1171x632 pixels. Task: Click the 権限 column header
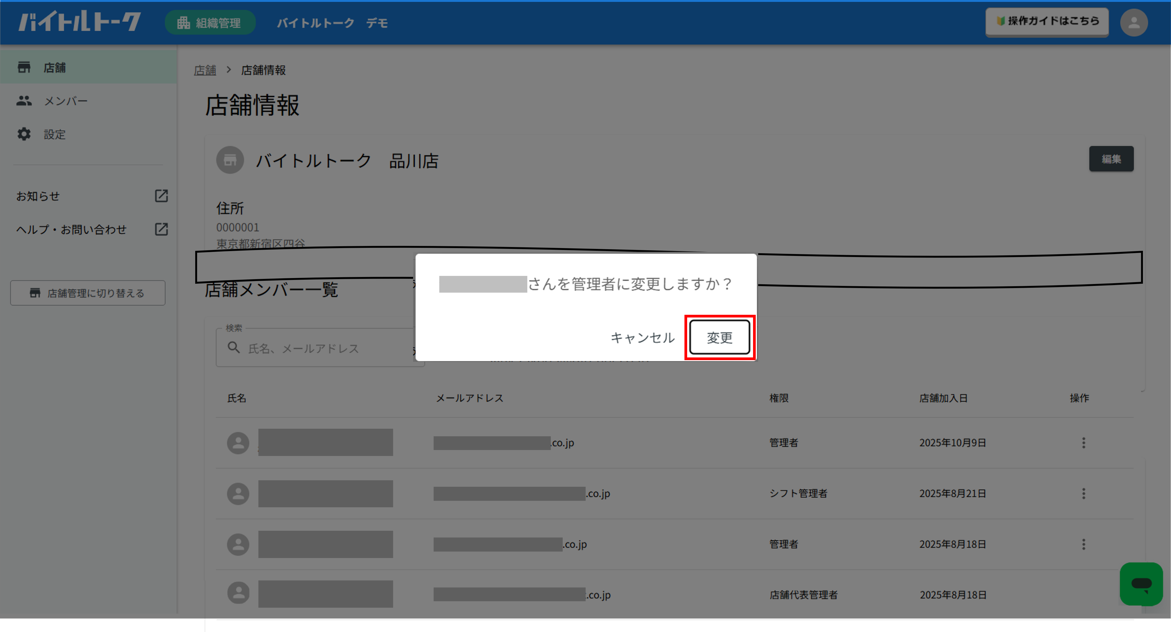pos(779,398)
